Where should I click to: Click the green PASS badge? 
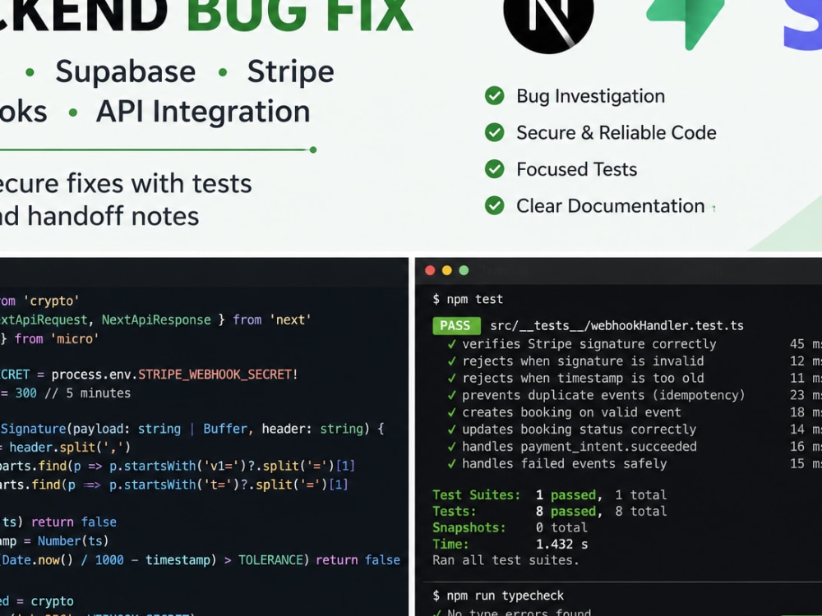(456, 326)
